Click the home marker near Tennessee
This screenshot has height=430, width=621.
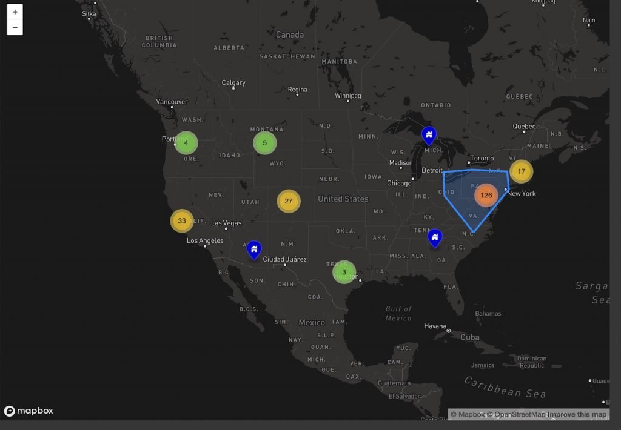pos(435,238)
